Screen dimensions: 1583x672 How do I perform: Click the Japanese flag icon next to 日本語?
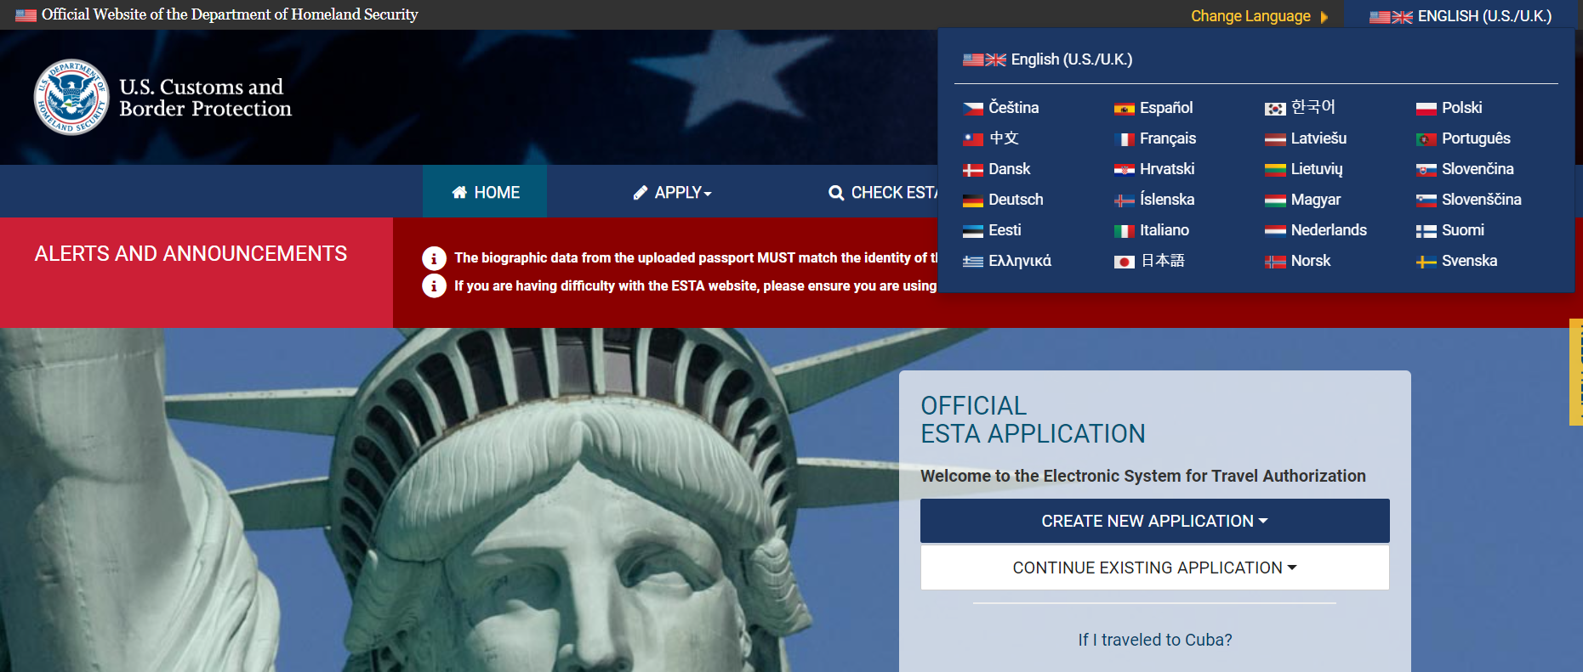(1125, 262)
